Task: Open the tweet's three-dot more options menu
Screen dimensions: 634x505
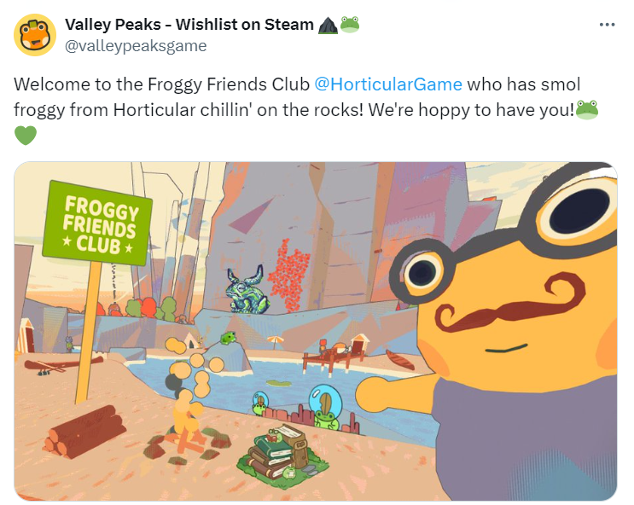Action: tap(607, 25)
